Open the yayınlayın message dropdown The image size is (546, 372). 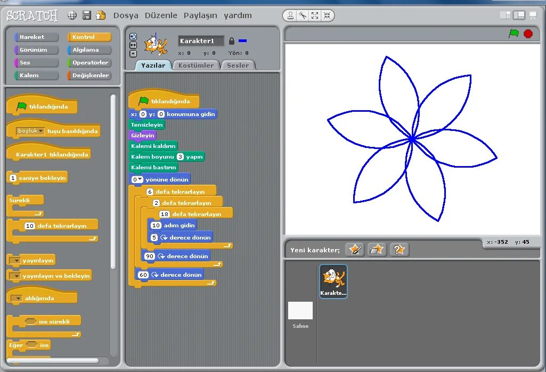(x=14, y=260)
